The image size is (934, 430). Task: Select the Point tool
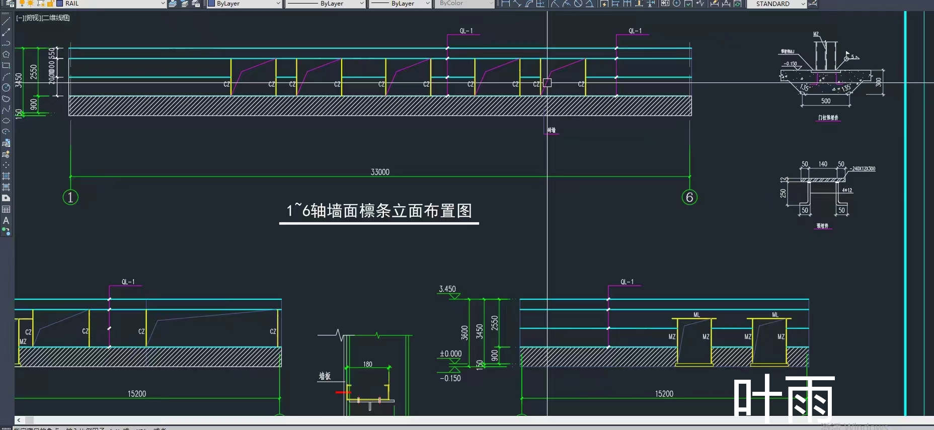pyautogui.click(x=6, y=165)
